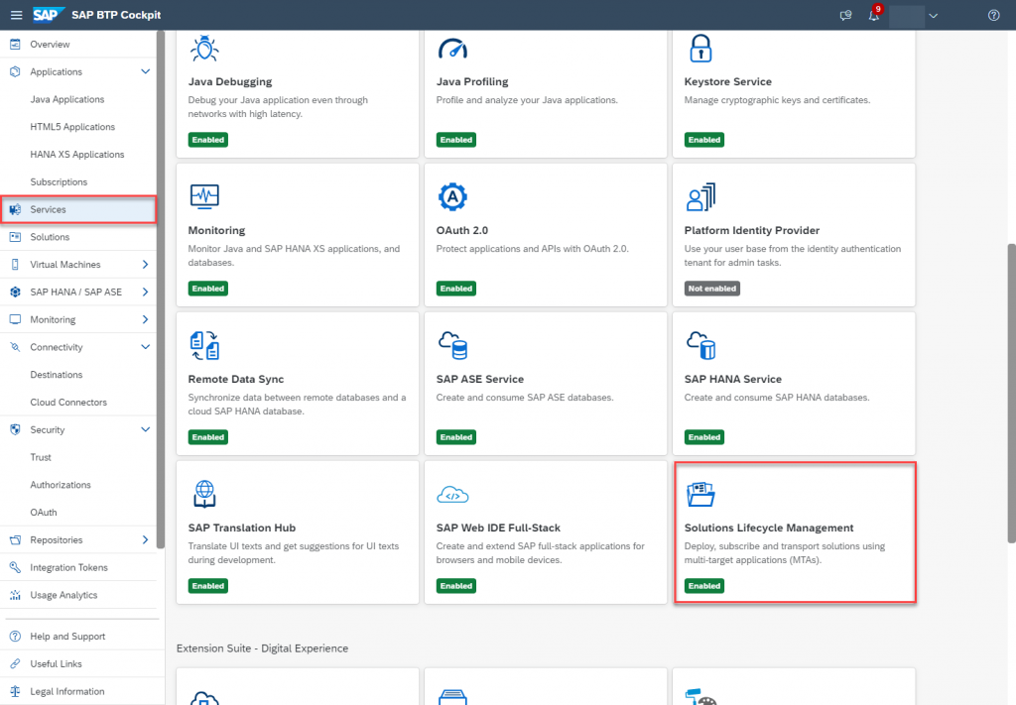Click the Overview icon in the sidebar
The image size is (1016, 705).
coord(15,44)
